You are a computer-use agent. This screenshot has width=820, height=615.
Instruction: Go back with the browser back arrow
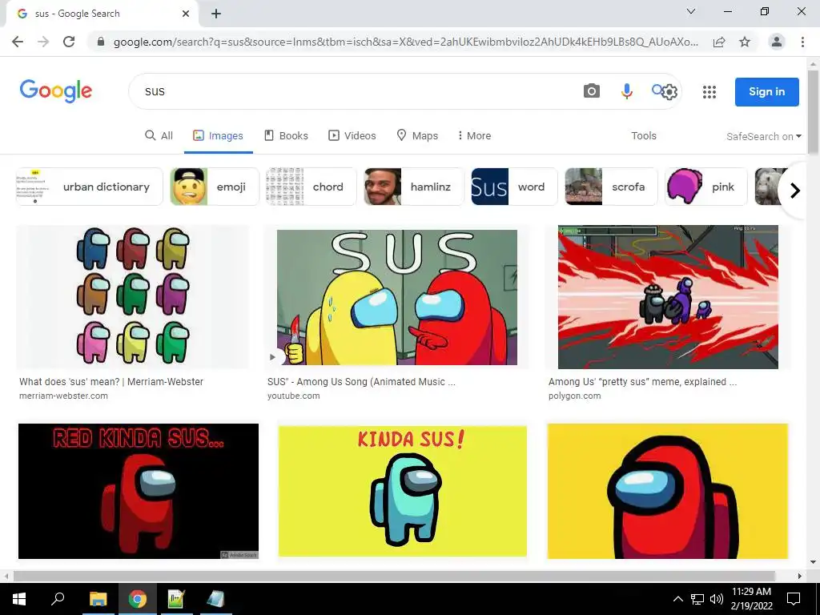click(x=18, y=42)
